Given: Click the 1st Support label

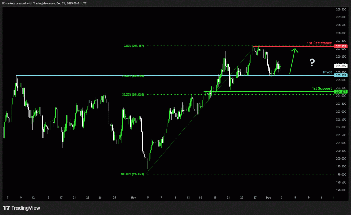Looking at the screenshot, I should click(322, 88).
